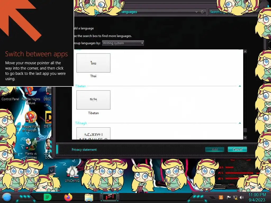Click the language list scrollbar thumb
The height and width of the screenshot is (203, 271).
tap(245, 130)
